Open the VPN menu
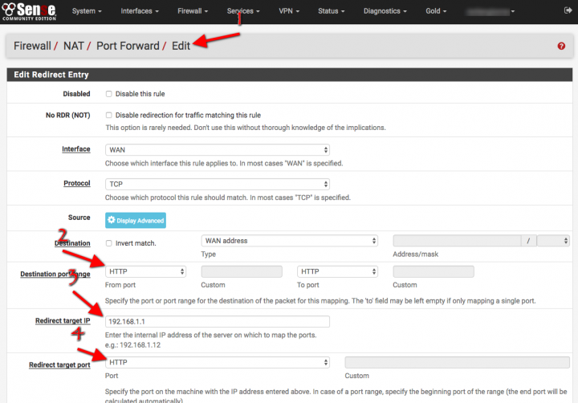This screenshot has height=403, width=578. (x=289, y=11)
